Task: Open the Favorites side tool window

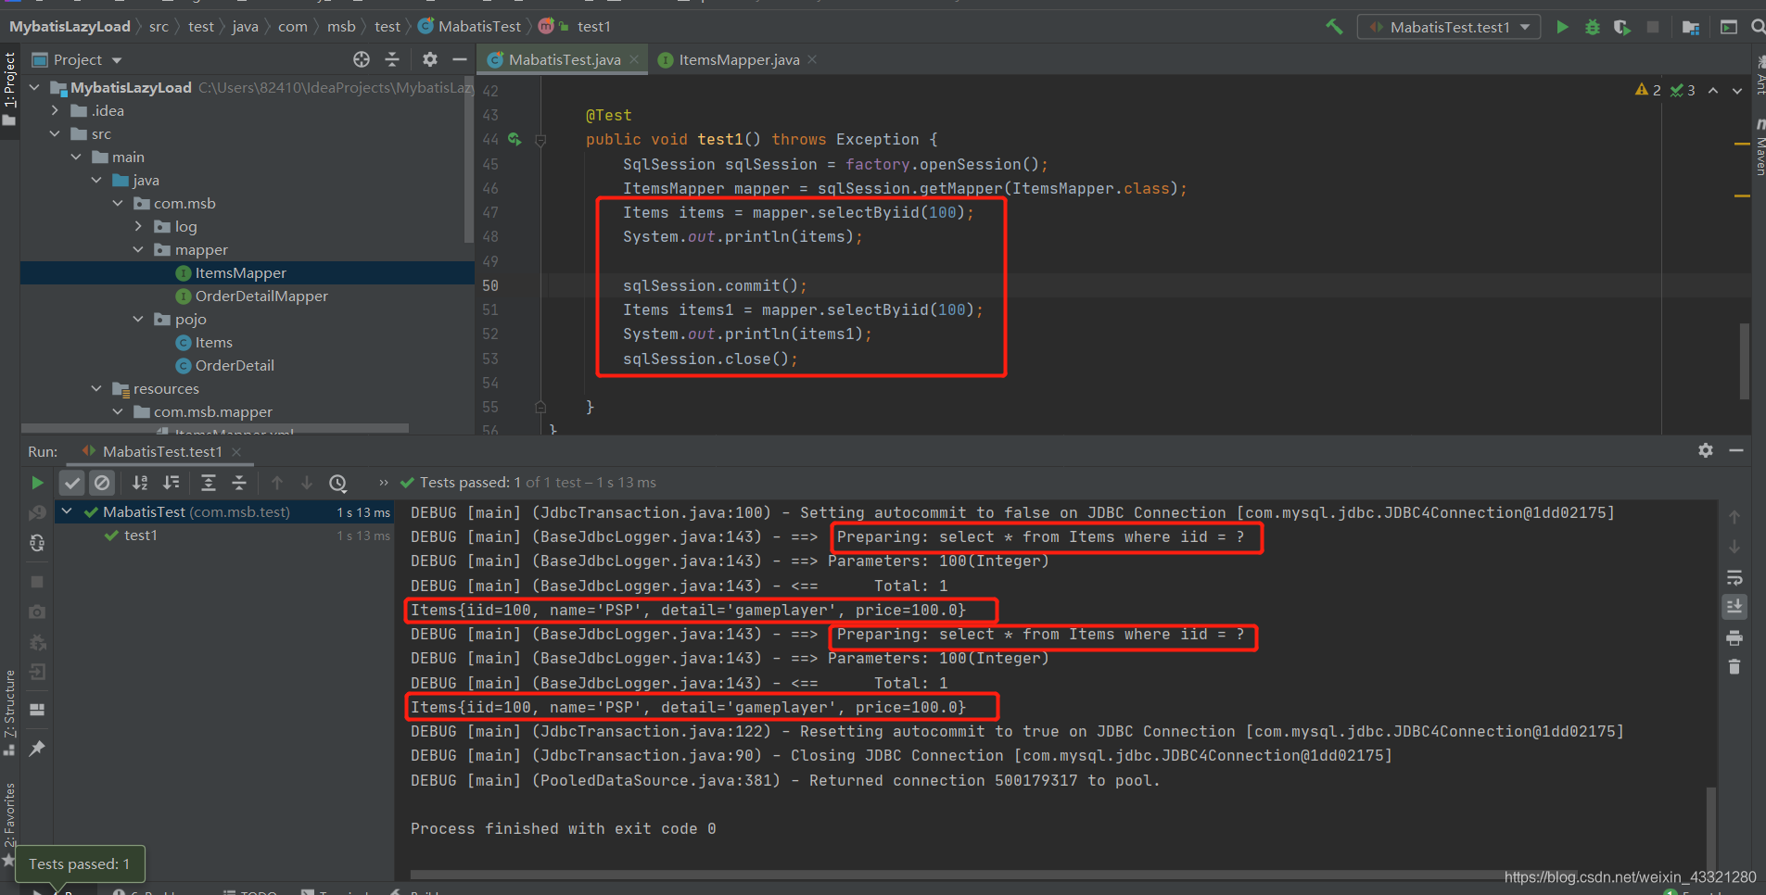Action: [x=9, y=825]
